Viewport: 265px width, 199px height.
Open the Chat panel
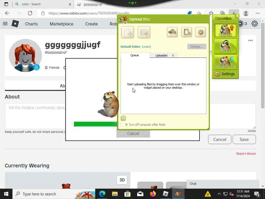[x=223, y=184]
